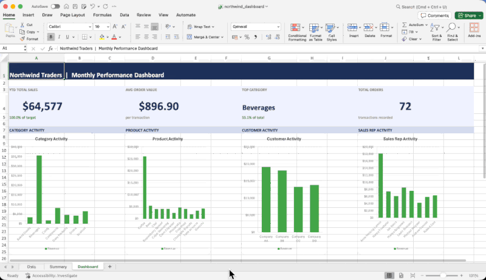Click the yellow fill color bucket

[101, 37]
